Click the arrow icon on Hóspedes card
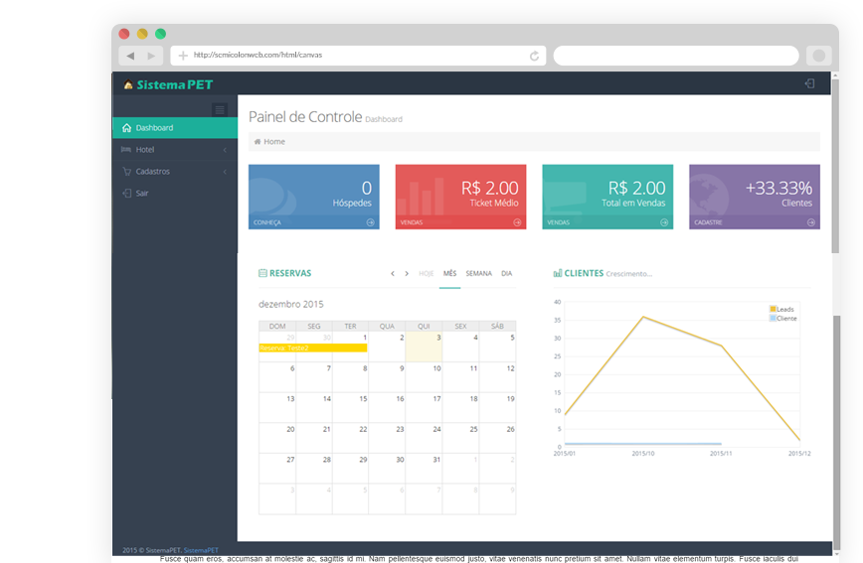The image size is (863, 563). 370,222
